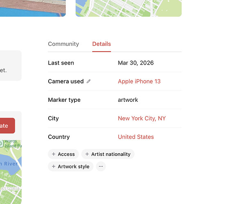Select the 'artwork' marker type value
Image resolution: width=233 pixels, height=204 pixels.
click(x=128, y=100)
